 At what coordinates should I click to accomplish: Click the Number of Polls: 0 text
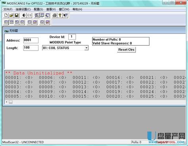coord(107,39)
